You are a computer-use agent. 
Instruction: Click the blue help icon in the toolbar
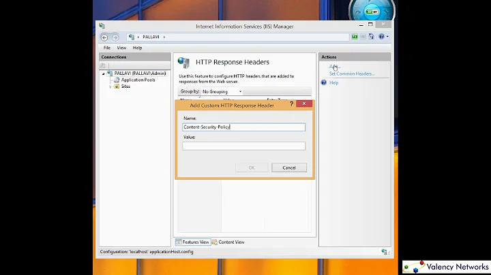click(381, 37)
